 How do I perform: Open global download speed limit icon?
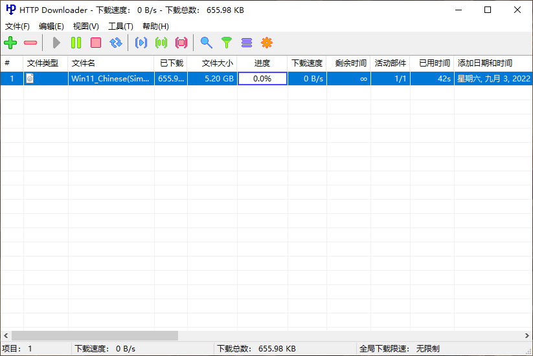pos(247,43)
